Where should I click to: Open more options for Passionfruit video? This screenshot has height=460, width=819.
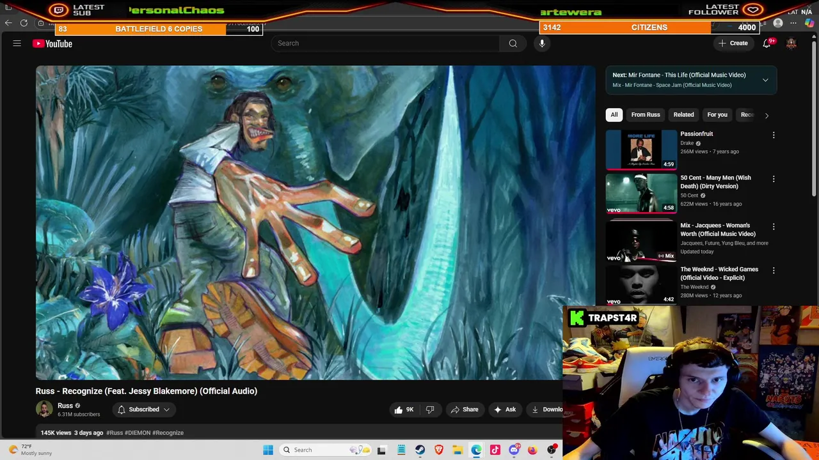tap(774, 135)
